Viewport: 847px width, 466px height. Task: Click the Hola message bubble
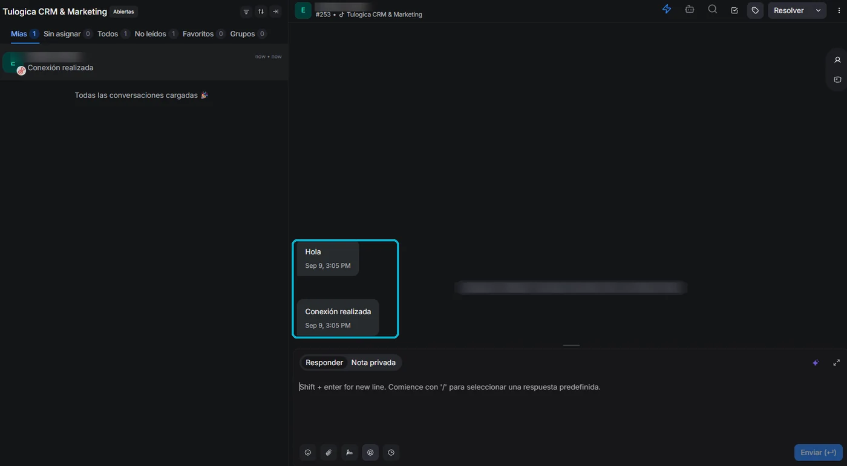(328, 258)
